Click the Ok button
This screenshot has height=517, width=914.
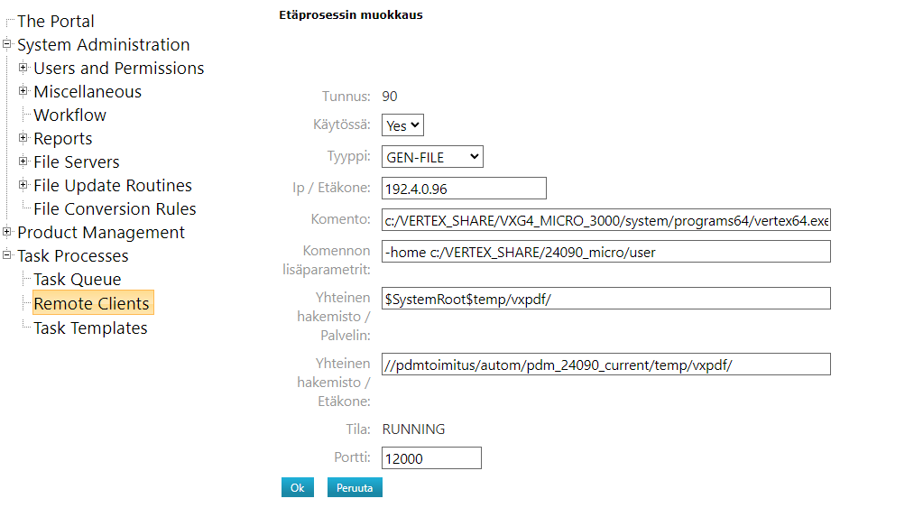pos(297,487)
